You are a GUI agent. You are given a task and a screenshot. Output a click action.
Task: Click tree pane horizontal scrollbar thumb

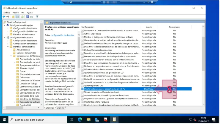pyautogui.click(x=14, y=108)
